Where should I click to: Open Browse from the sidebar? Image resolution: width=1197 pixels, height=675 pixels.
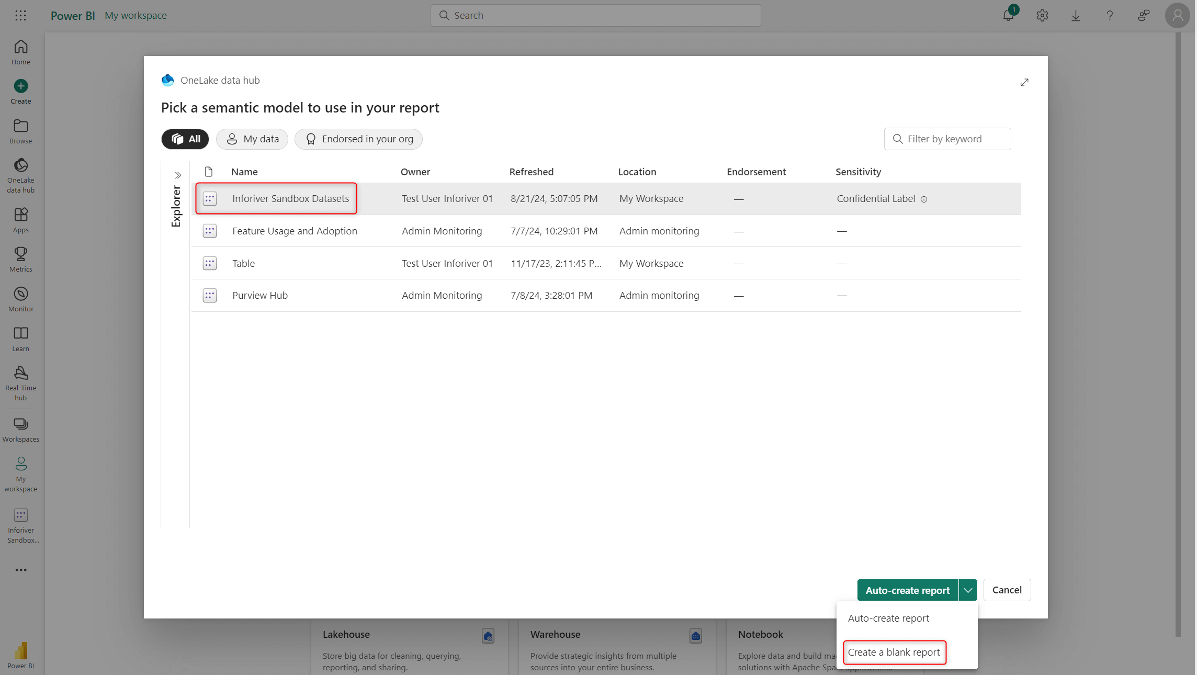point(21,131)
